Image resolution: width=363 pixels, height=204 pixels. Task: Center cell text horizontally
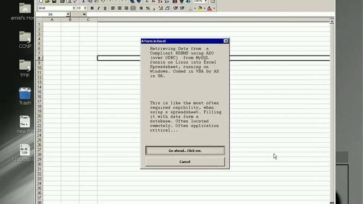pyautogui.click(x=120, y=8)
